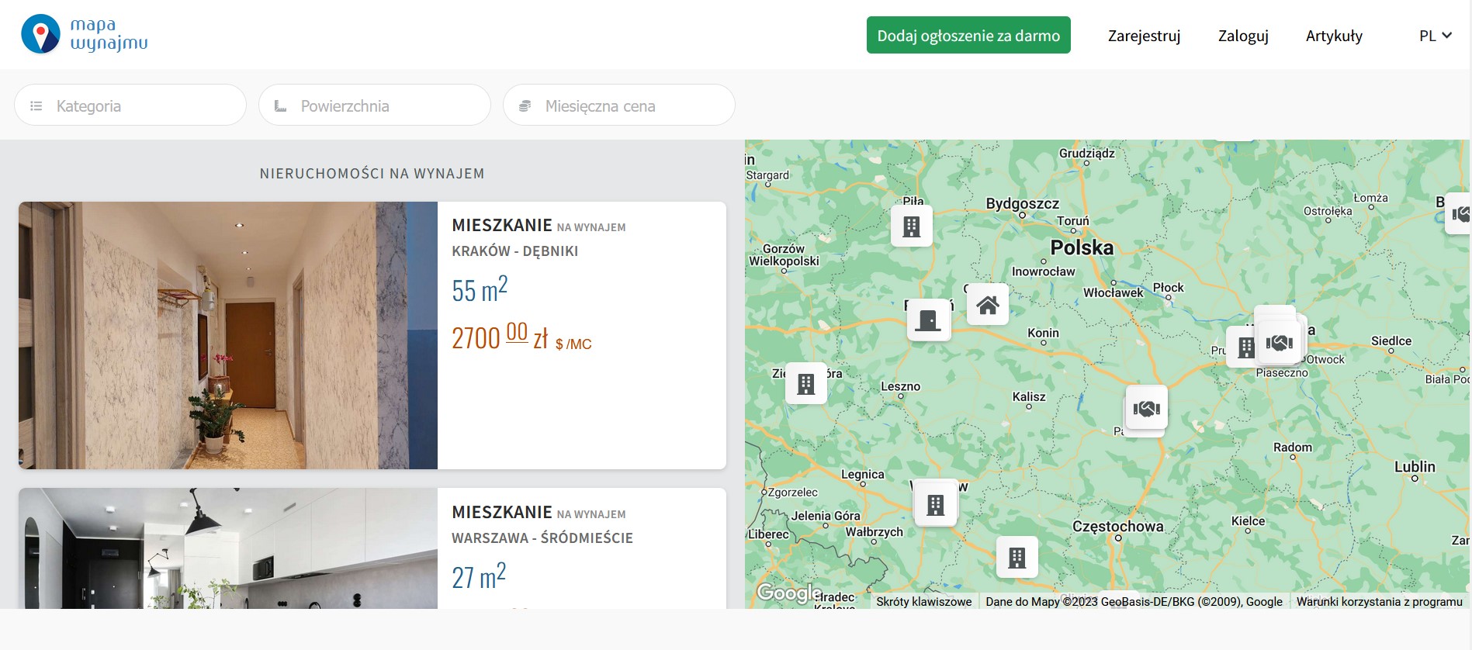The image size is (1472, 650).
Task: Click the coins icon in Miesięczna cena
Action: 525,105
